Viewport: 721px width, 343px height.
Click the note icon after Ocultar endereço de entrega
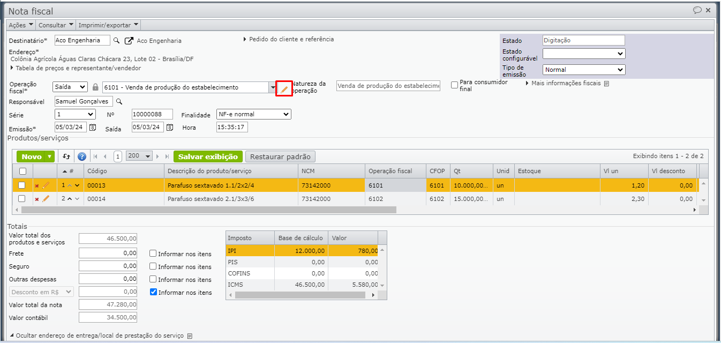click(190, 336)
